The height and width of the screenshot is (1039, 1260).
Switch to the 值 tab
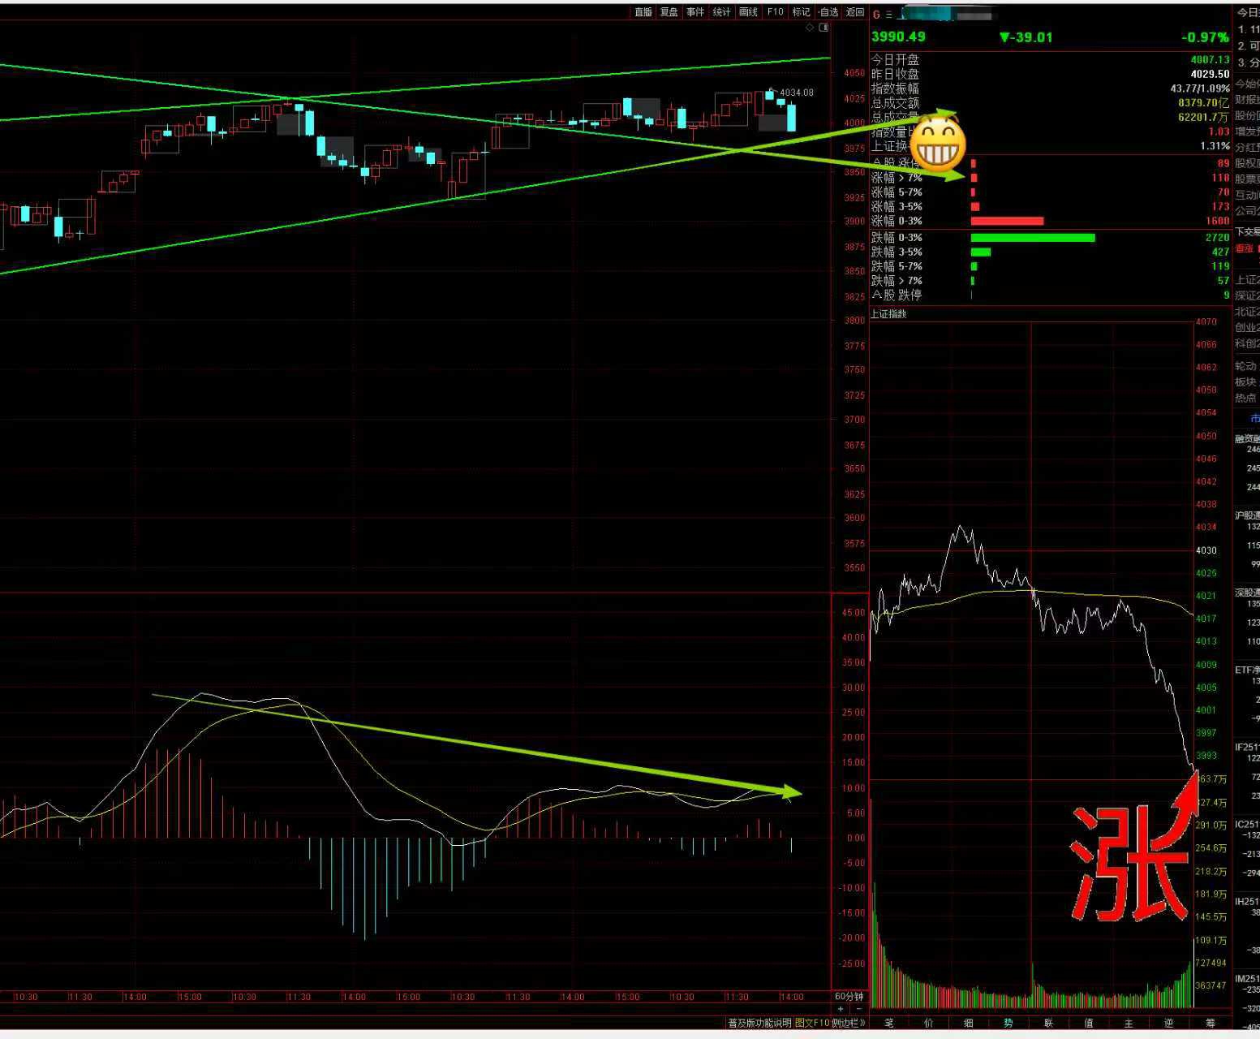(1089, 1023)
